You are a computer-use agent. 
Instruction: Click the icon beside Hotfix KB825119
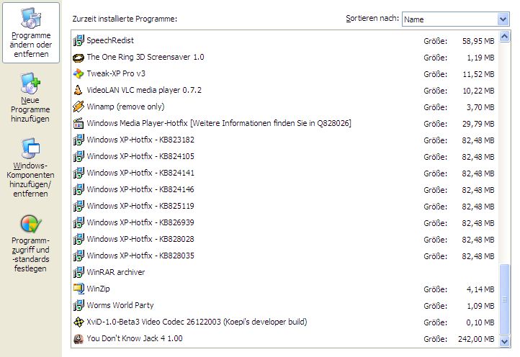coord(79,206)
